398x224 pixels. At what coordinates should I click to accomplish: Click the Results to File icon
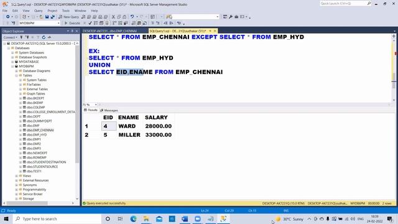tap(145, 23)
